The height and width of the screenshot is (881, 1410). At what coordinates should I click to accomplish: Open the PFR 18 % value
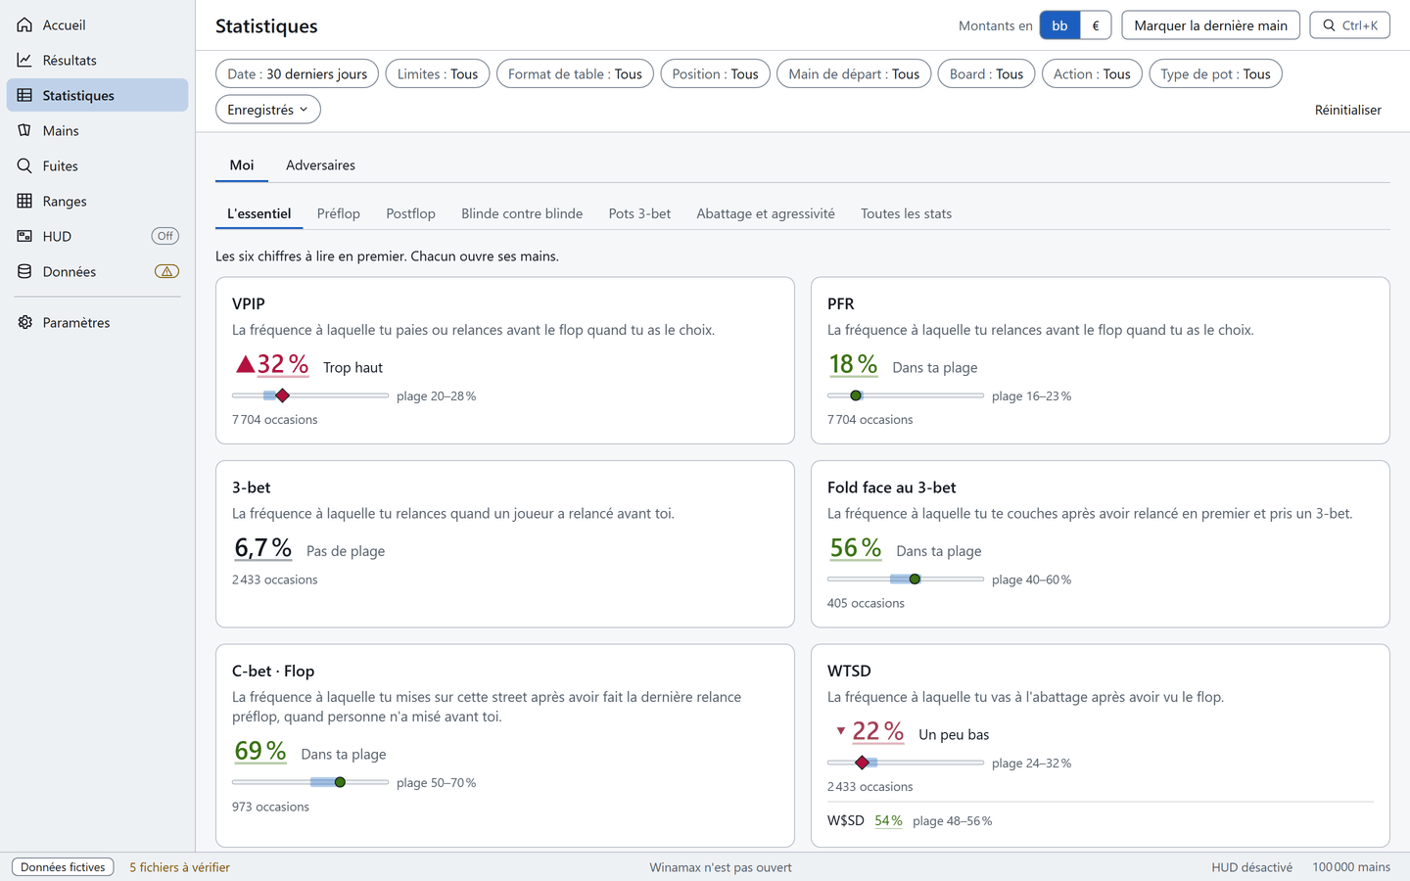click(853, 364)
